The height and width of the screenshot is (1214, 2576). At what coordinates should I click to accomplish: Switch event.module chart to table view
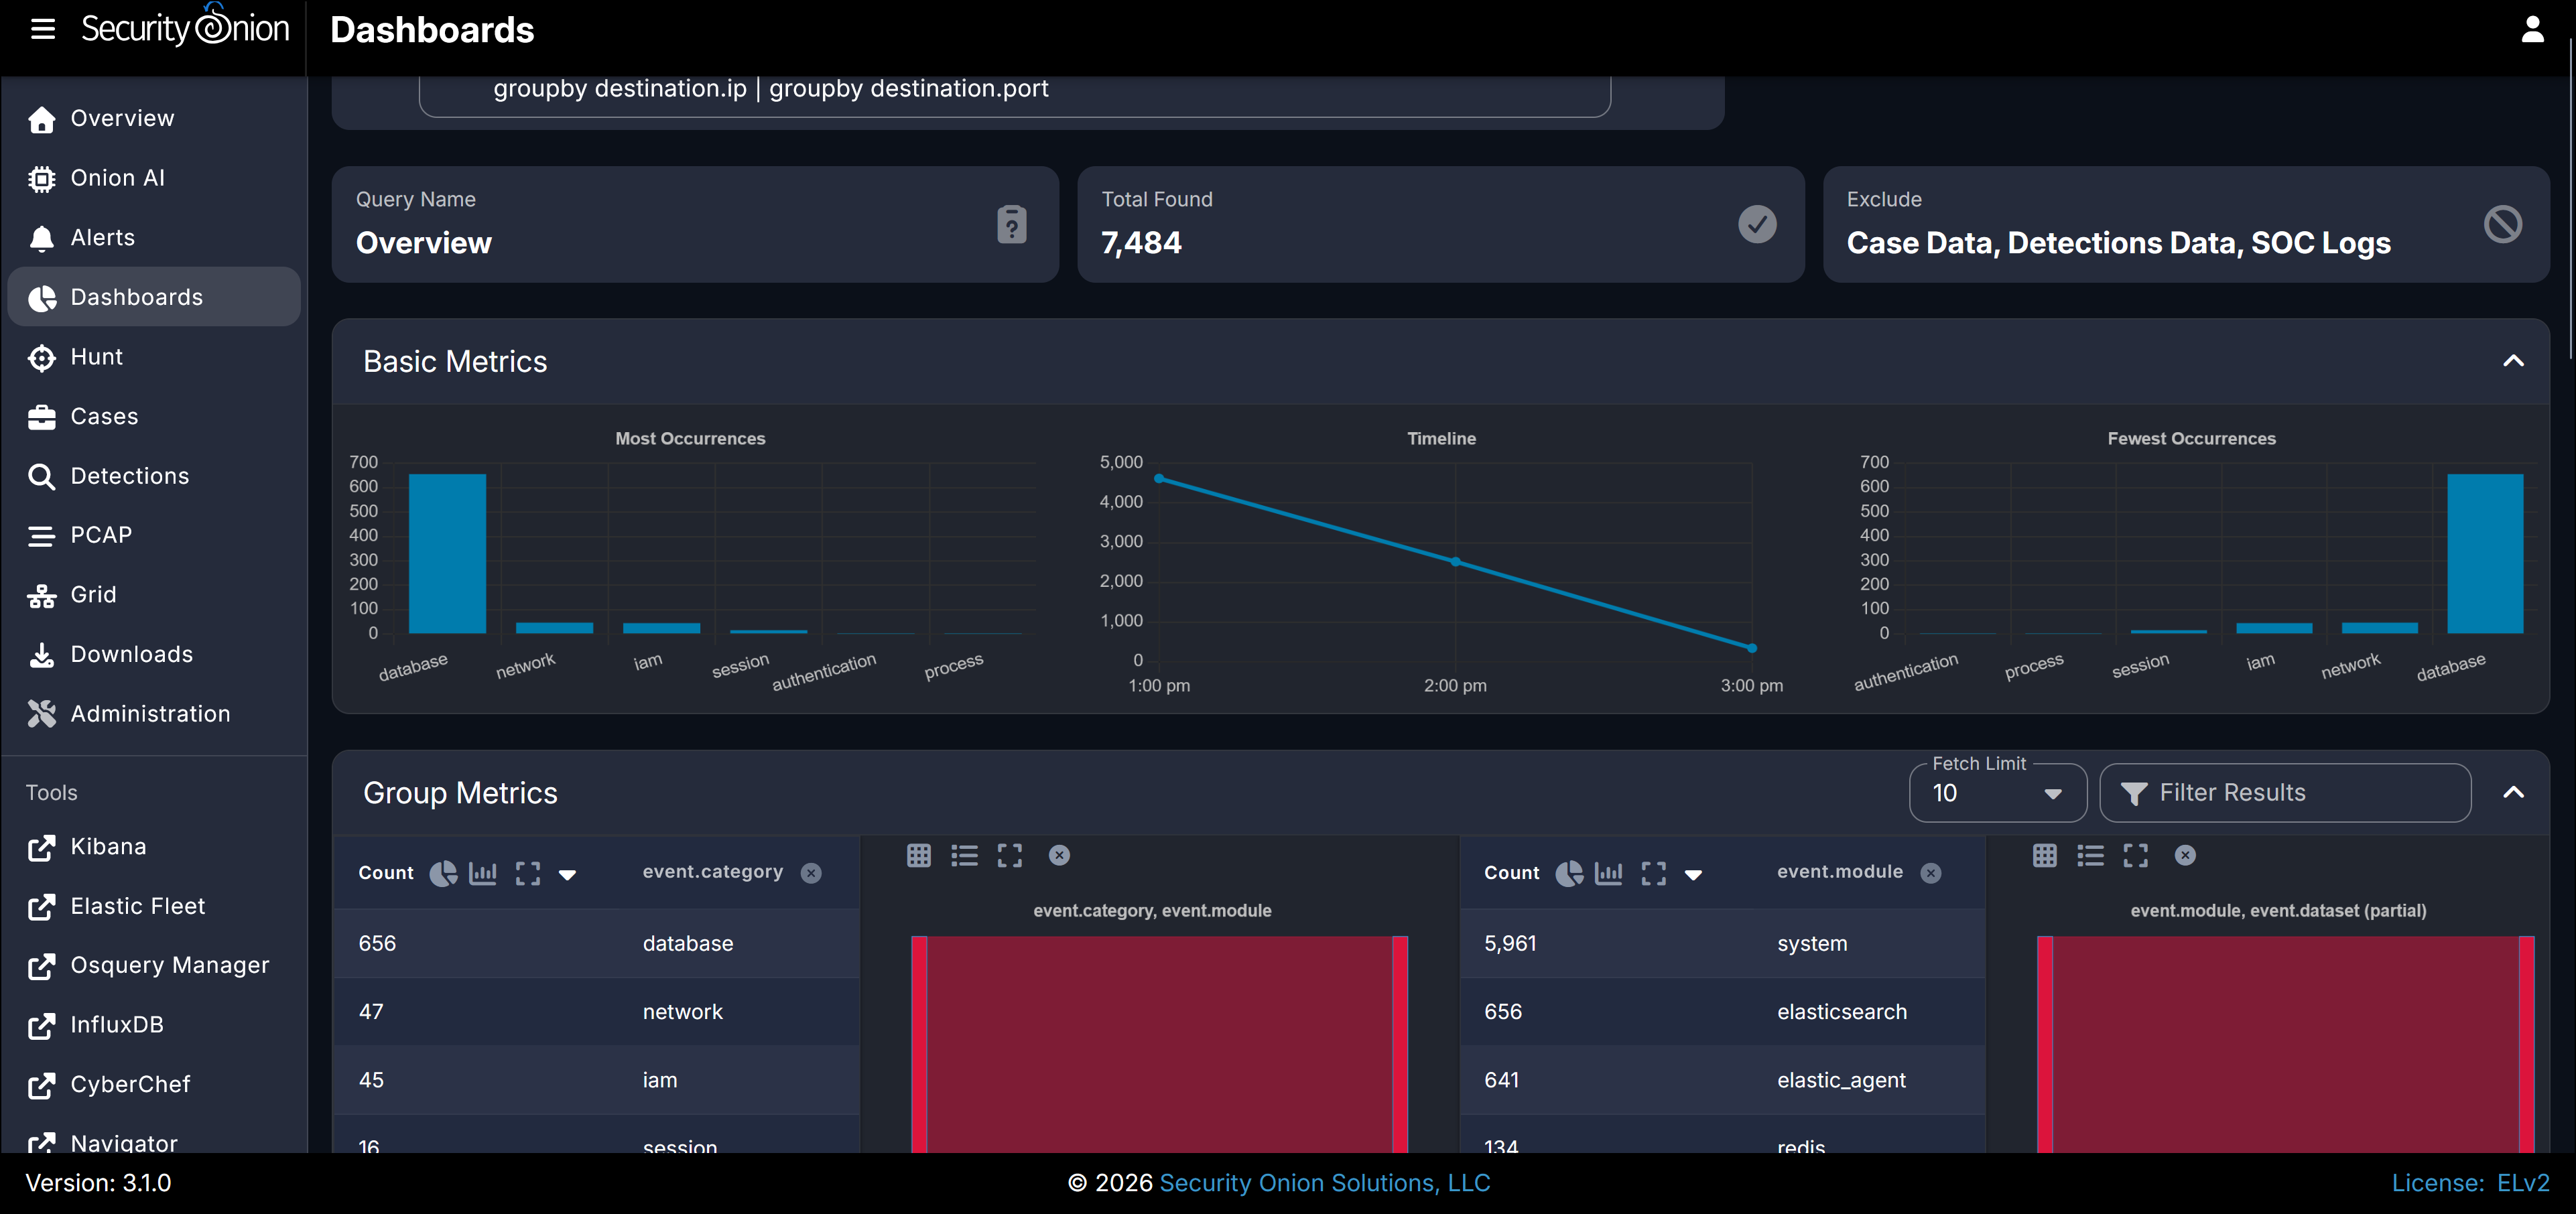2045,855
